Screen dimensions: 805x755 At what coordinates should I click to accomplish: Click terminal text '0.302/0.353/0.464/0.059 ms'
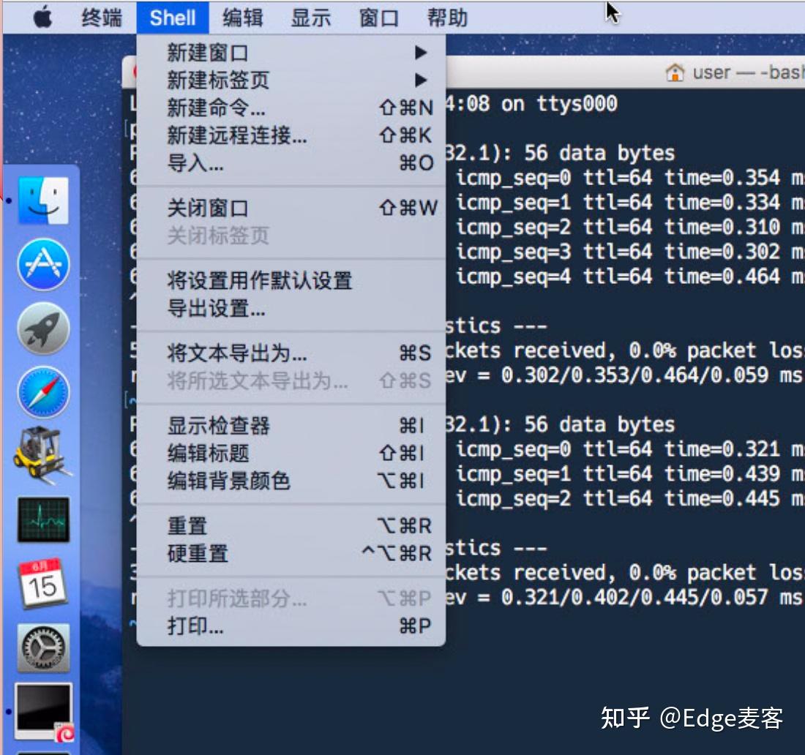(651, 375)
